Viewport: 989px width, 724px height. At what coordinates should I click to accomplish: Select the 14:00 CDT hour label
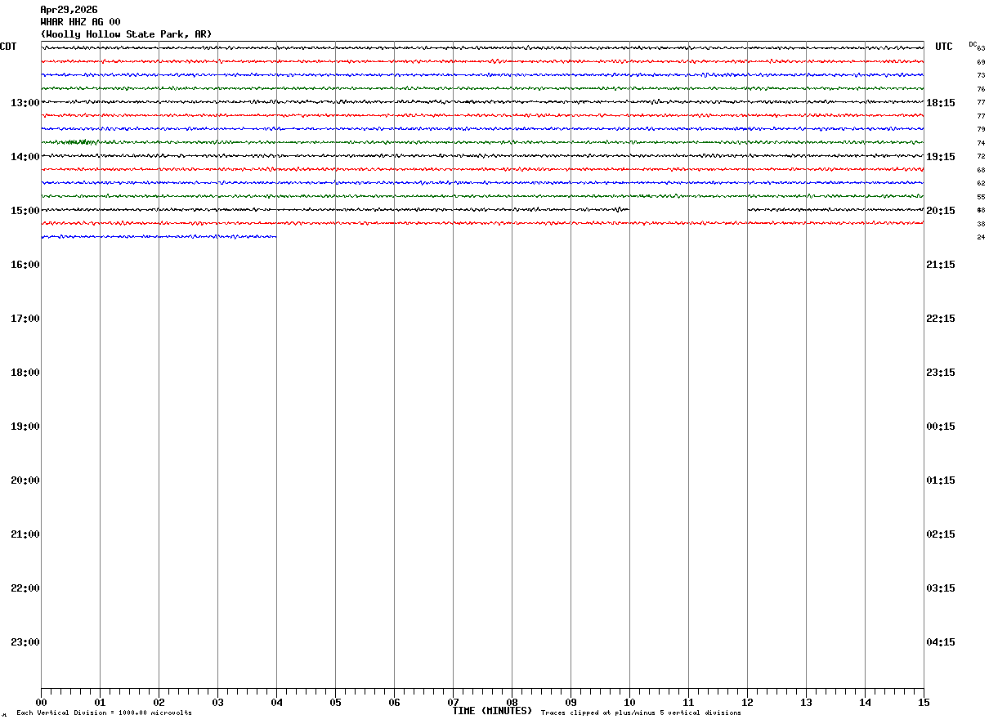[25, 157]
